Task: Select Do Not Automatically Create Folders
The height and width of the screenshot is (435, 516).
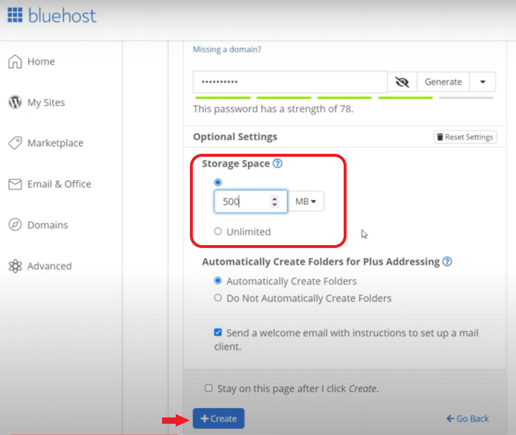Action: [x=218, y=297]
